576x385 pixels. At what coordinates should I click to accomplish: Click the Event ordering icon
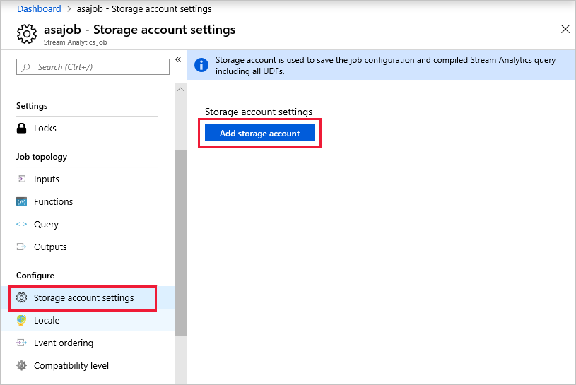pos(21,343)
